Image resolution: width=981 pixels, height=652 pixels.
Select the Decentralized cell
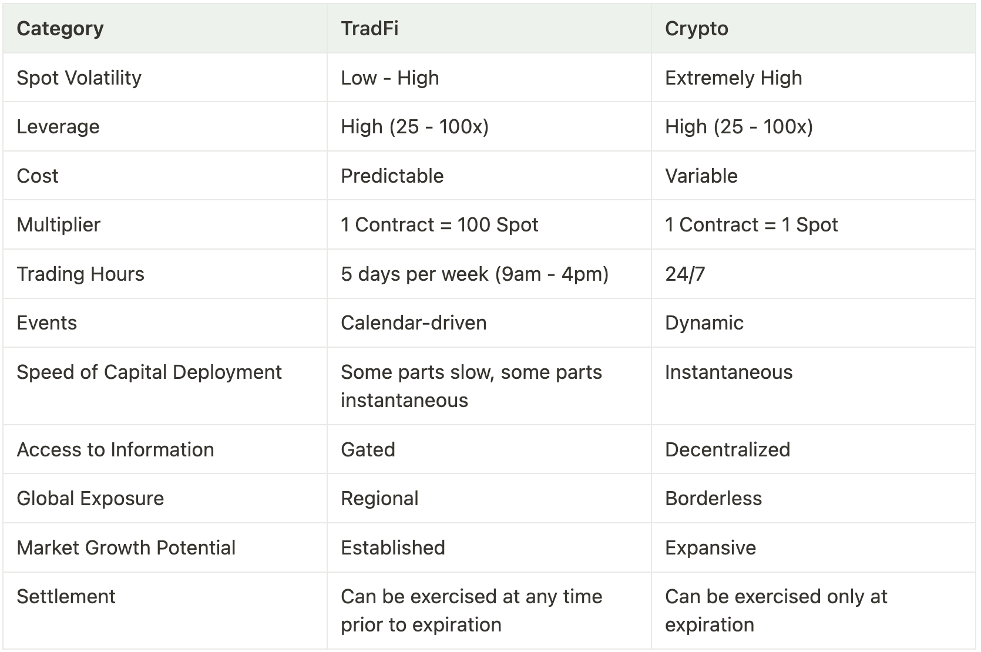point(727,450)
